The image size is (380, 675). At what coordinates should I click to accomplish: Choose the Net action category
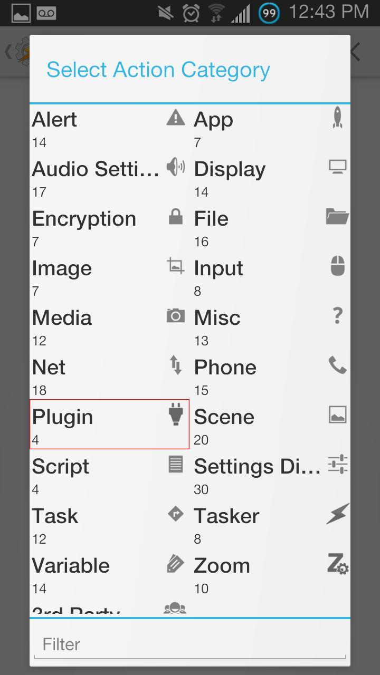pos(49,368)
